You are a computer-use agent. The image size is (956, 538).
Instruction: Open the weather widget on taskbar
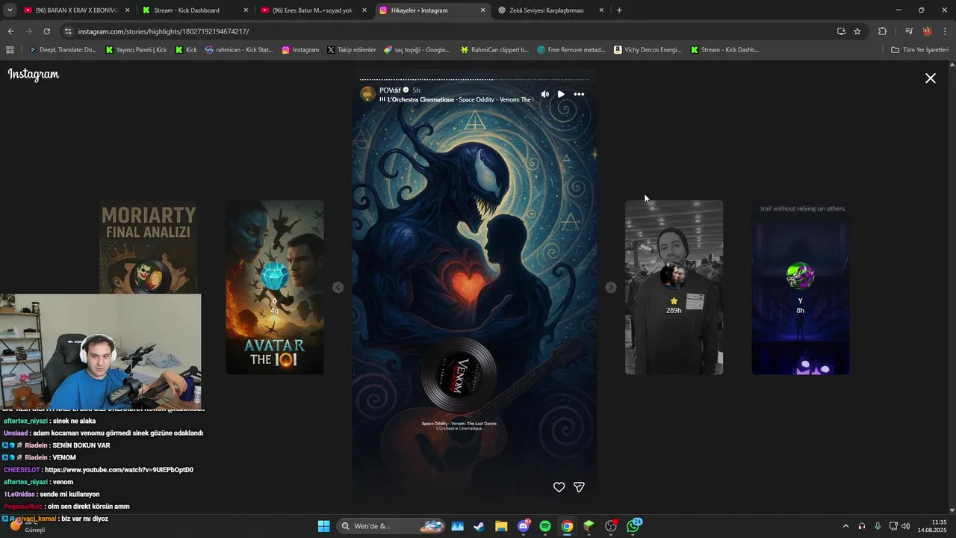pyautogui.click(x=30, y=526)
